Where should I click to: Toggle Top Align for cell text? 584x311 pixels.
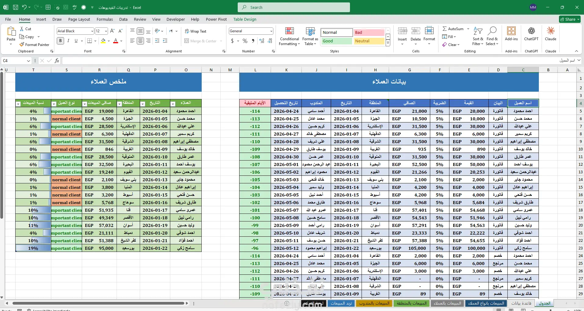132,31
